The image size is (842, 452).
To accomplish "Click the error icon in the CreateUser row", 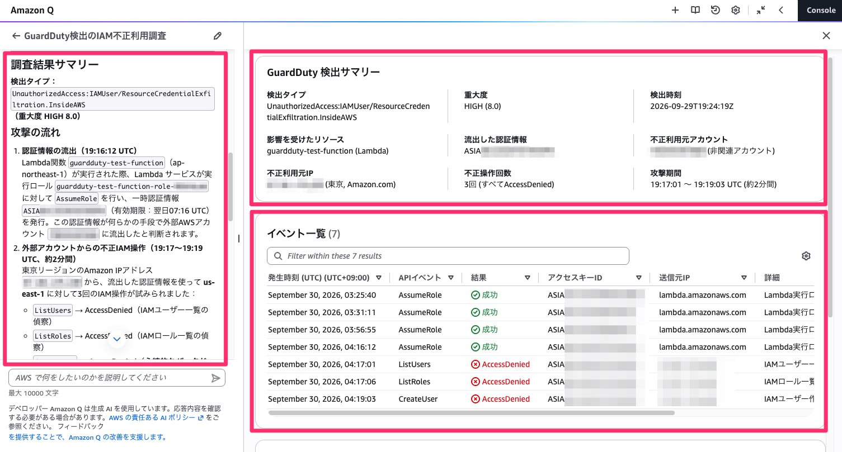I will (476, 399).
